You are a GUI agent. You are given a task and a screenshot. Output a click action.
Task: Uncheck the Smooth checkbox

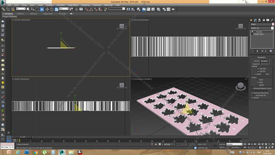pyautogui.click(x=252, y=98)
